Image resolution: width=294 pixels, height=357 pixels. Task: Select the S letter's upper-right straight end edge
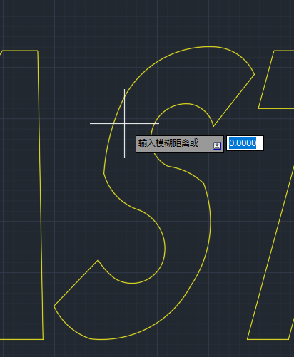click(x=234, y=100)
